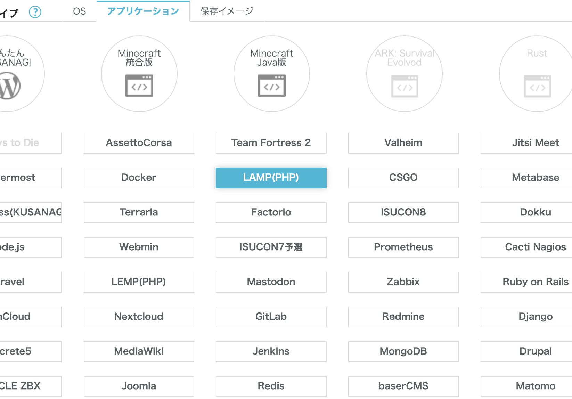
Task: Select Team Fortress 2 application
Action: point(271,143)
